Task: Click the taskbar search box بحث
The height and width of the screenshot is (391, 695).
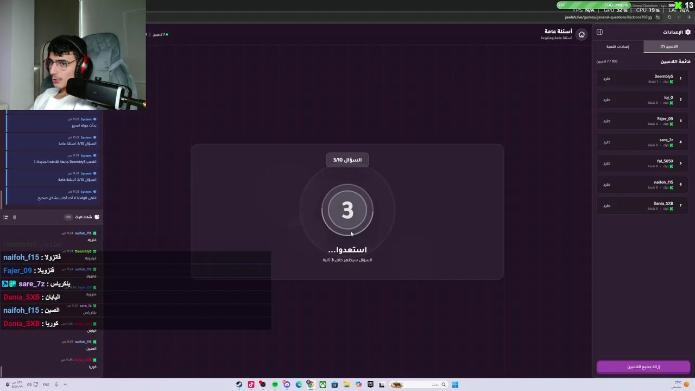Action: coord(419,384)
